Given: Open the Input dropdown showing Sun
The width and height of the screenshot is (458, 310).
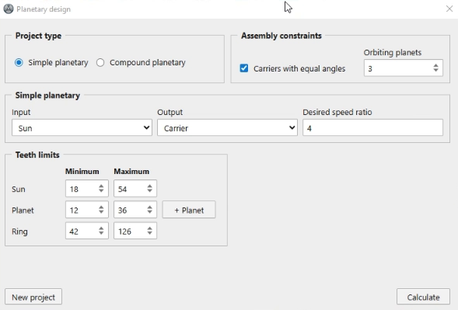Looking at the screenshot, I should pos(82,127).
